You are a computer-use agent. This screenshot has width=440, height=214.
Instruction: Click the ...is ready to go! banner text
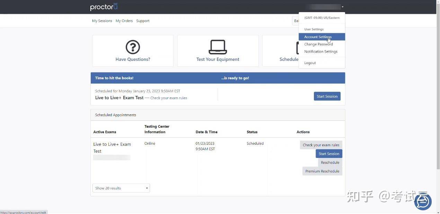click(x=235, y=78)
